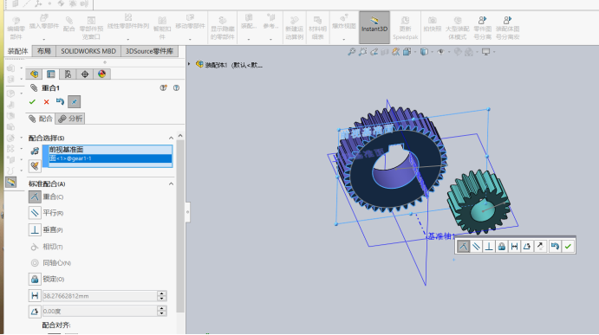Select parallel in the mate popup toolbar

(476, 247)
